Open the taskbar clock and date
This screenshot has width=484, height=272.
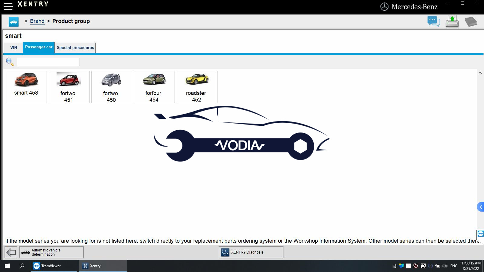(x=471, y=266)
